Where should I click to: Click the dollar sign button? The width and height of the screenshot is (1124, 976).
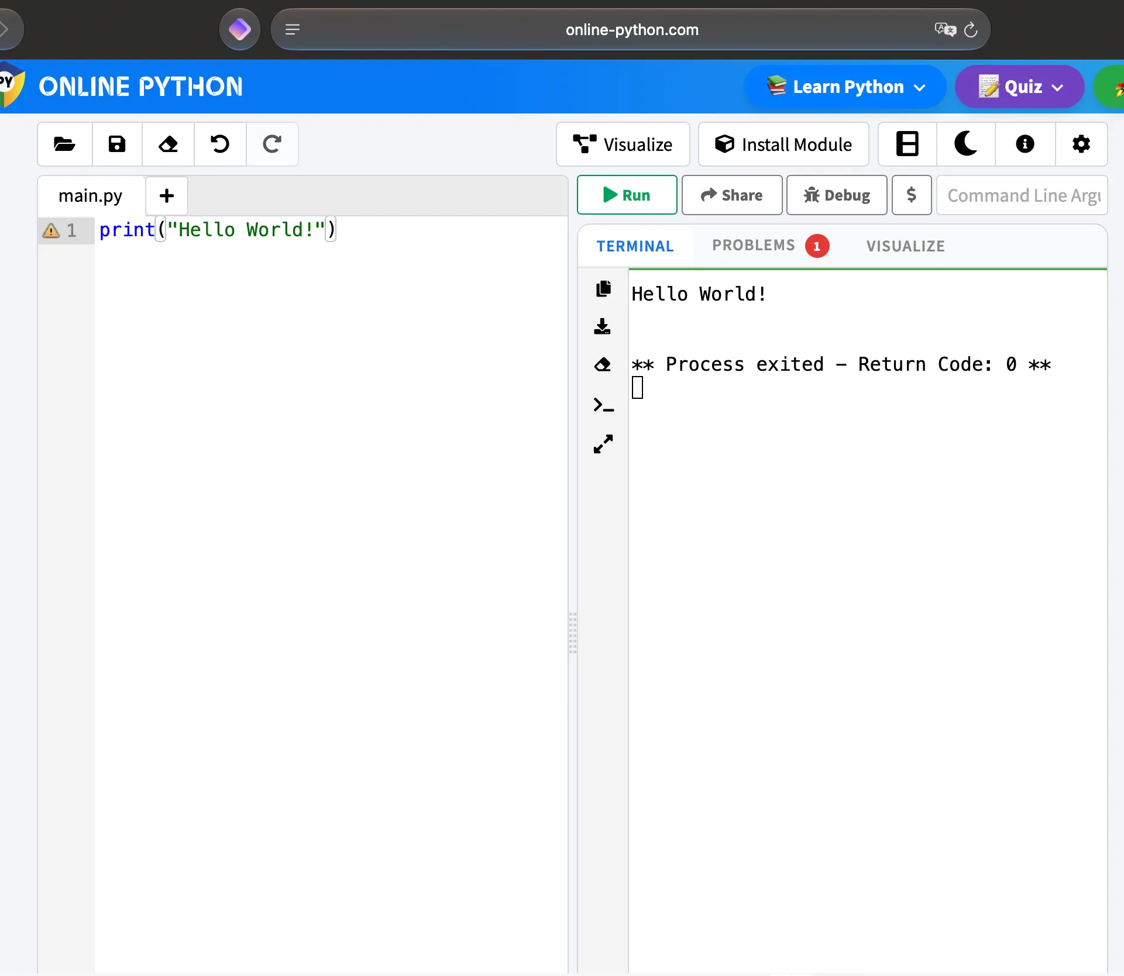(x=912, y=195)
